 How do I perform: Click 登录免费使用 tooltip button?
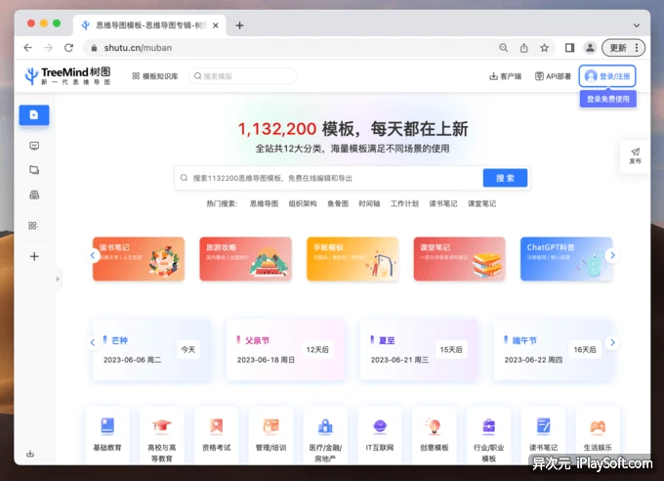(x=608, y=100)
